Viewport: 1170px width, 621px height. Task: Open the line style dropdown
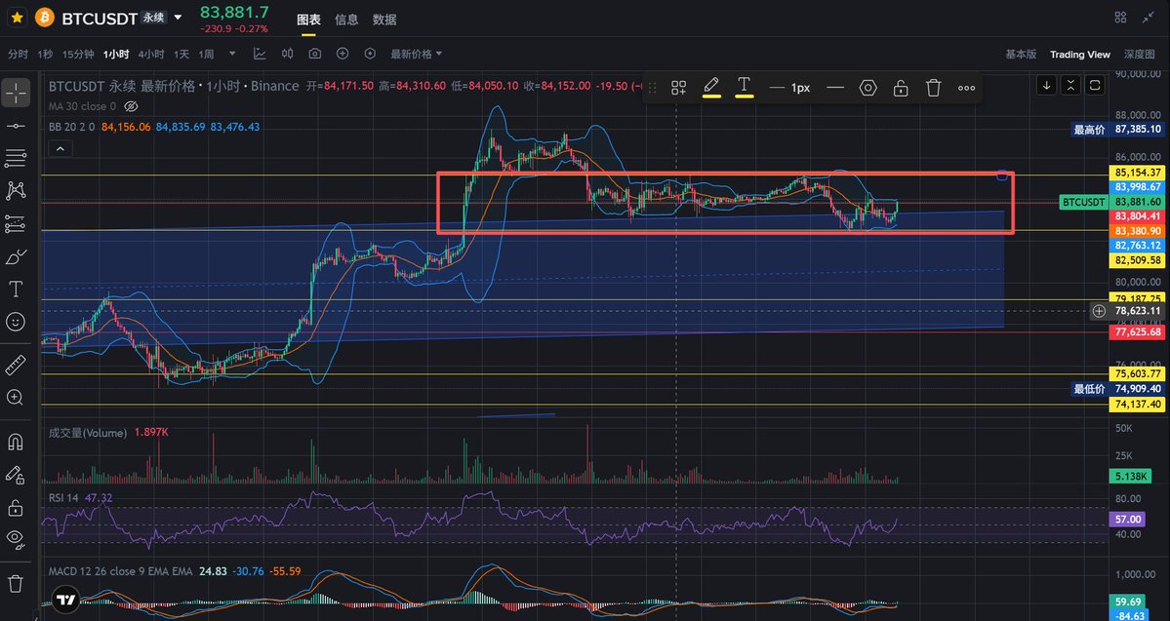[835, 88]
